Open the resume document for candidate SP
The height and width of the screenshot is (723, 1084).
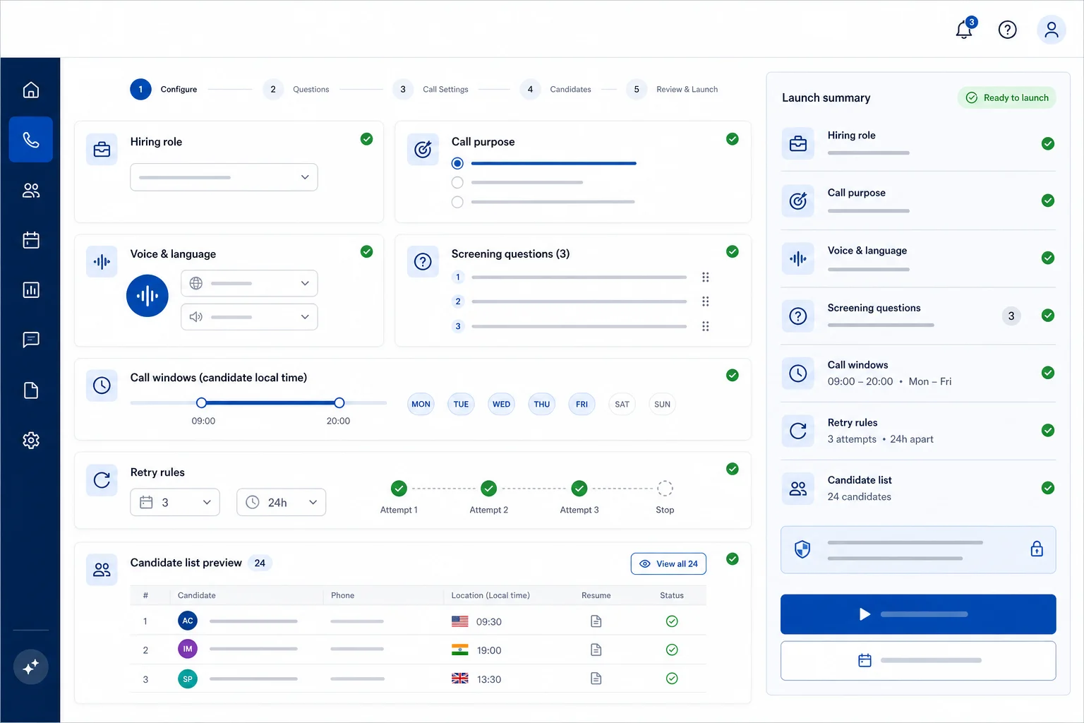pos(596,679)
